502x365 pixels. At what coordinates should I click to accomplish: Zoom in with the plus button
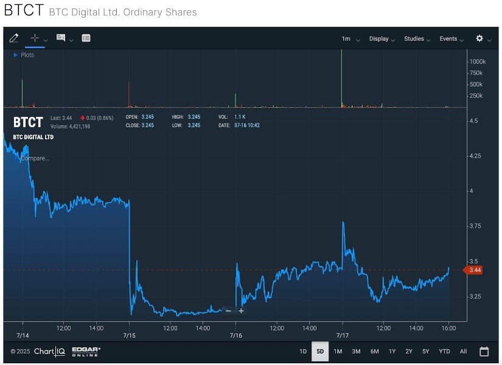(241, 311)
